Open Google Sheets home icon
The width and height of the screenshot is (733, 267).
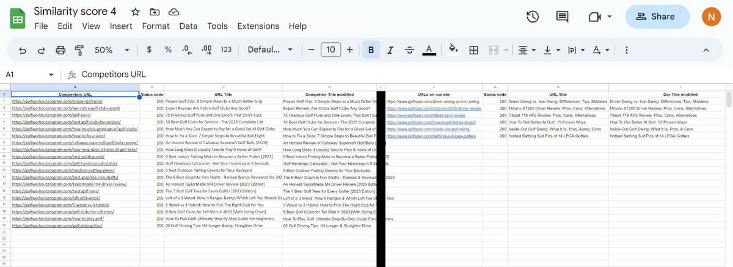tap(17, 18)
